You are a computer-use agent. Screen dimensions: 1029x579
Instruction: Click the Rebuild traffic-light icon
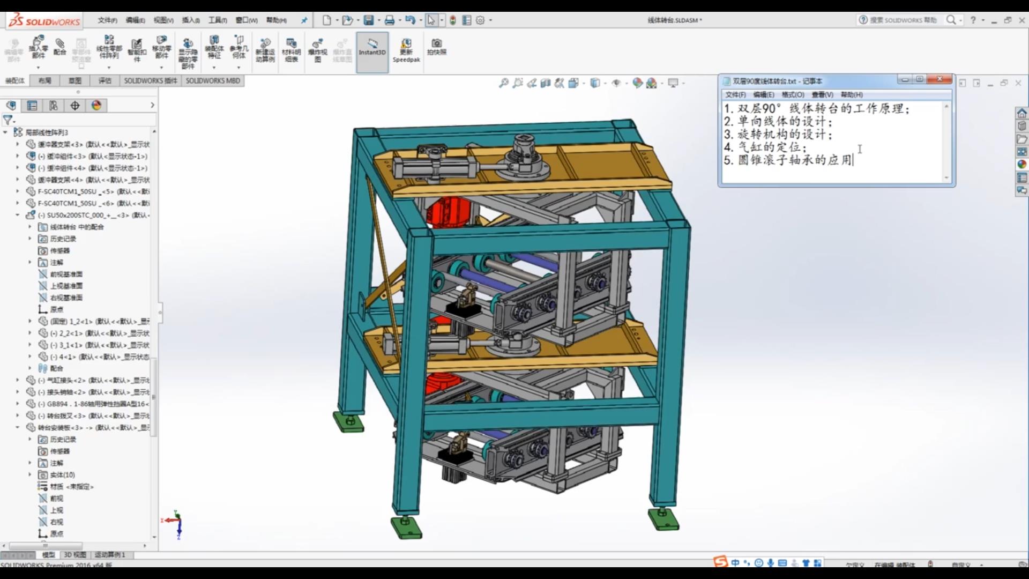pos(453,20)
